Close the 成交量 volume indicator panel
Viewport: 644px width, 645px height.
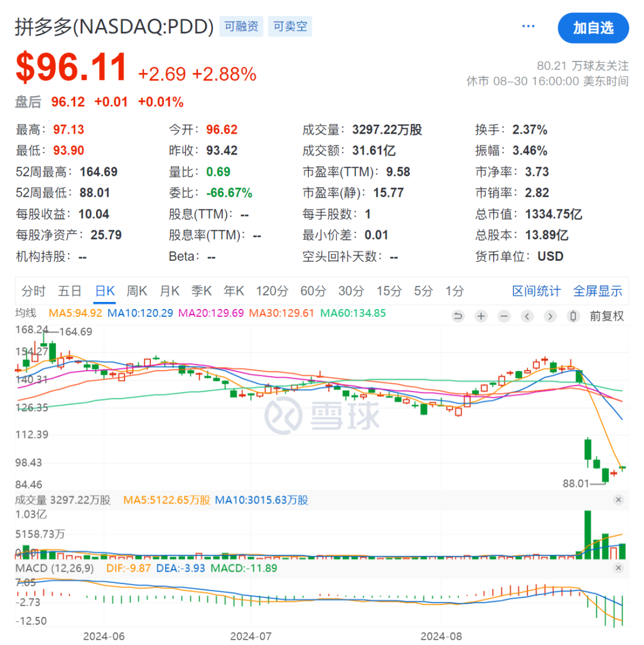click(618, 500)
